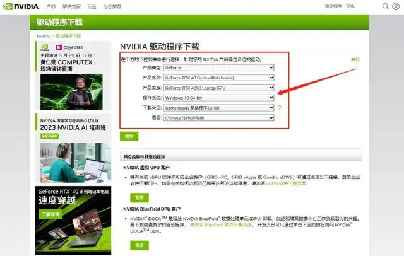Click the 了解详情 button on the GeForce RTX 40 banner
404x256 pixels.
pyautogui.click(x=50, y=214)
